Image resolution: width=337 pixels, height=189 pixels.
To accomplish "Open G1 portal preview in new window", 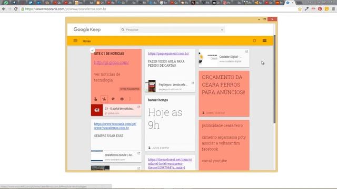I will pos(139,107).
